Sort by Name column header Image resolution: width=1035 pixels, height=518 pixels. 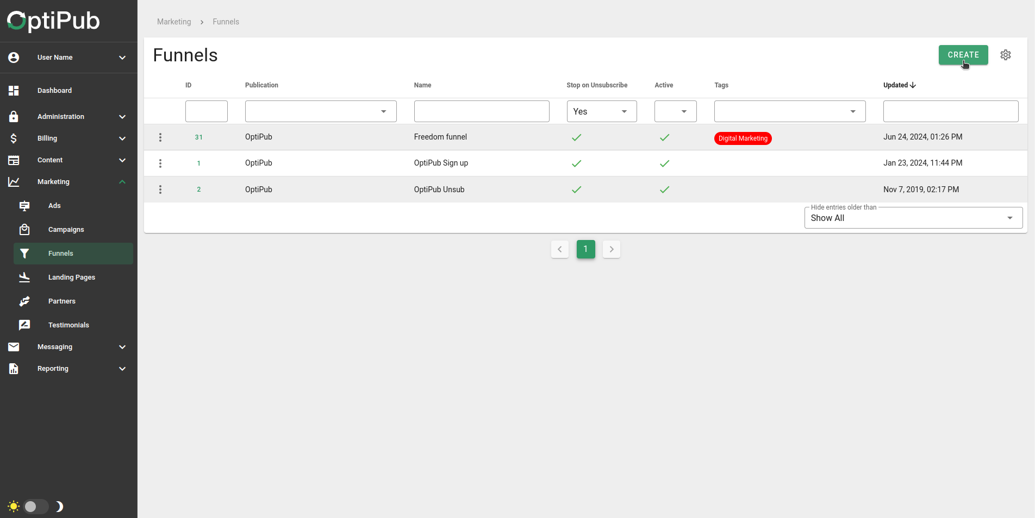[422, 85]
